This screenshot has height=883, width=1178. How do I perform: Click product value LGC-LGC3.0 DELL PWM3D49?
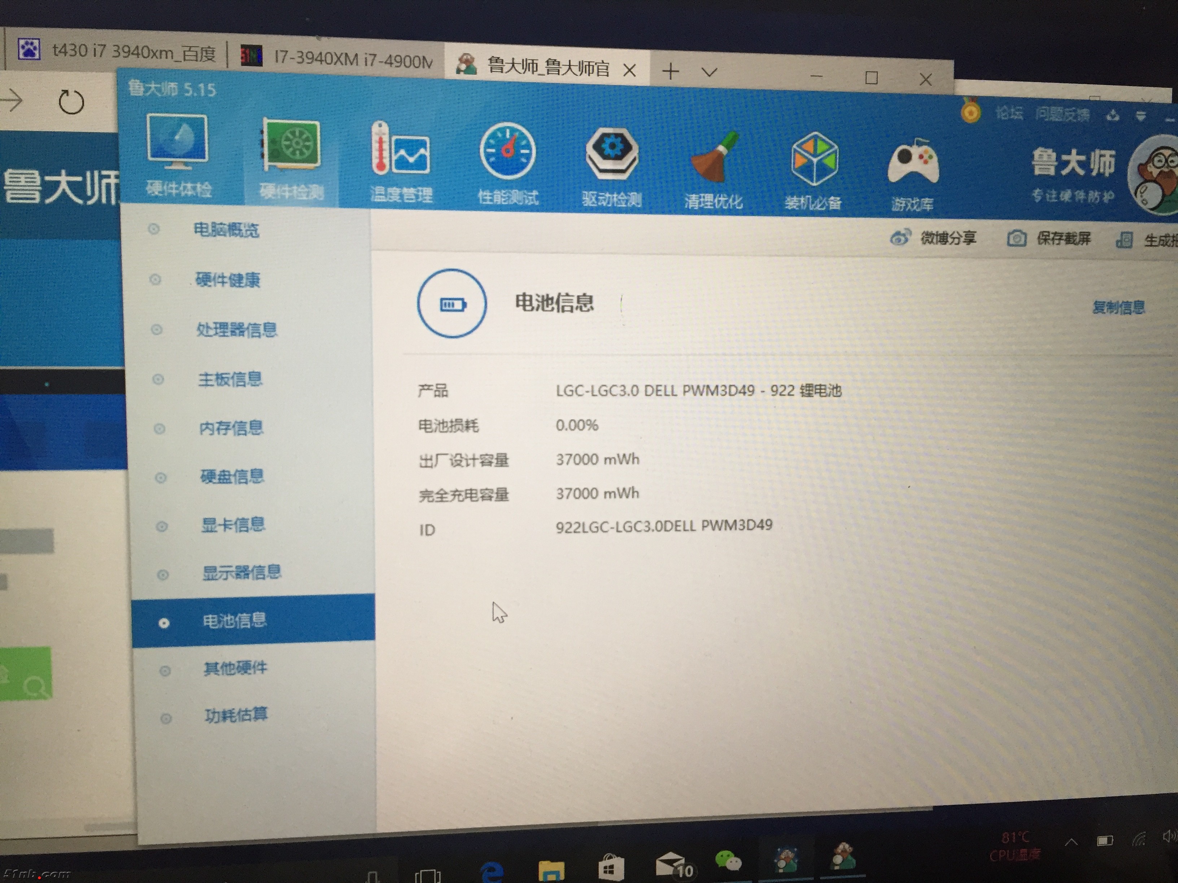point(698,391)
